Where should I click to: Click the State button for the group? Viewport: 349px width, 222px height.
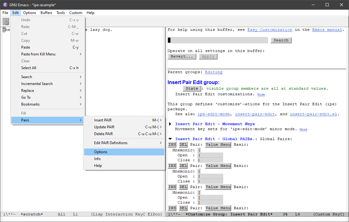[192, 88]
